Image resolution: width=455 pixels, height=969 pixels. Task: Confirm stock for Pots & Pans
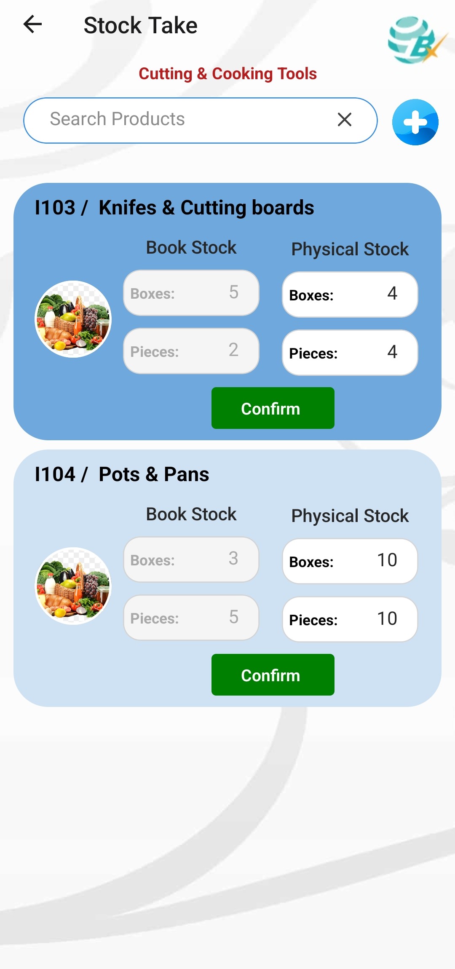273,675
